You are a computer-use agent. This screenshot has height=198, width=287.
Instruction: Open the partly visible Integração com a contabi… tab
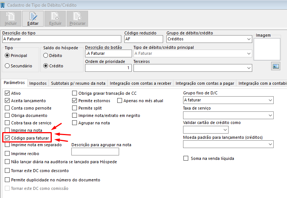click(x=262, y=83)
